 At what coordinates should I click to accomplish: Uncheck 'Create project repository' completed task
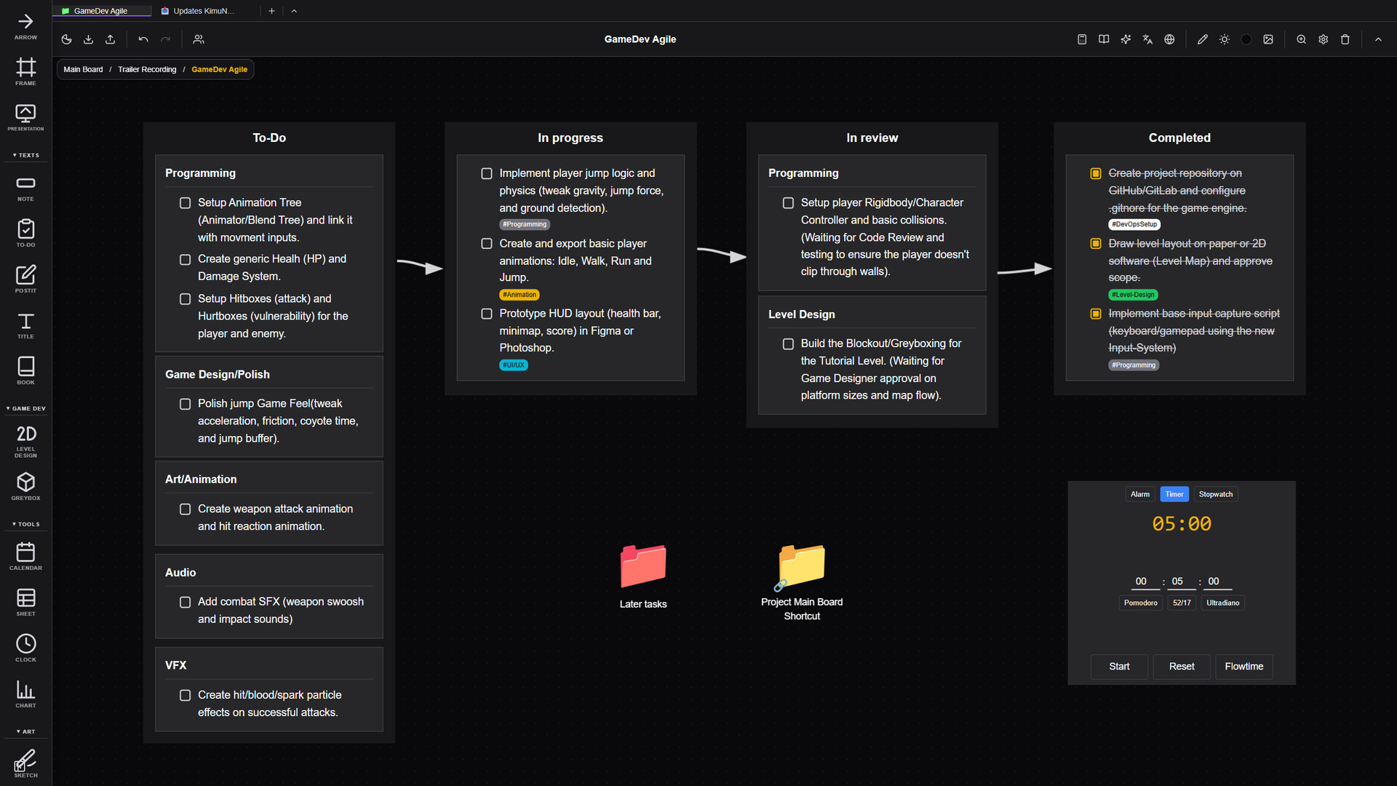point(1096,173)
